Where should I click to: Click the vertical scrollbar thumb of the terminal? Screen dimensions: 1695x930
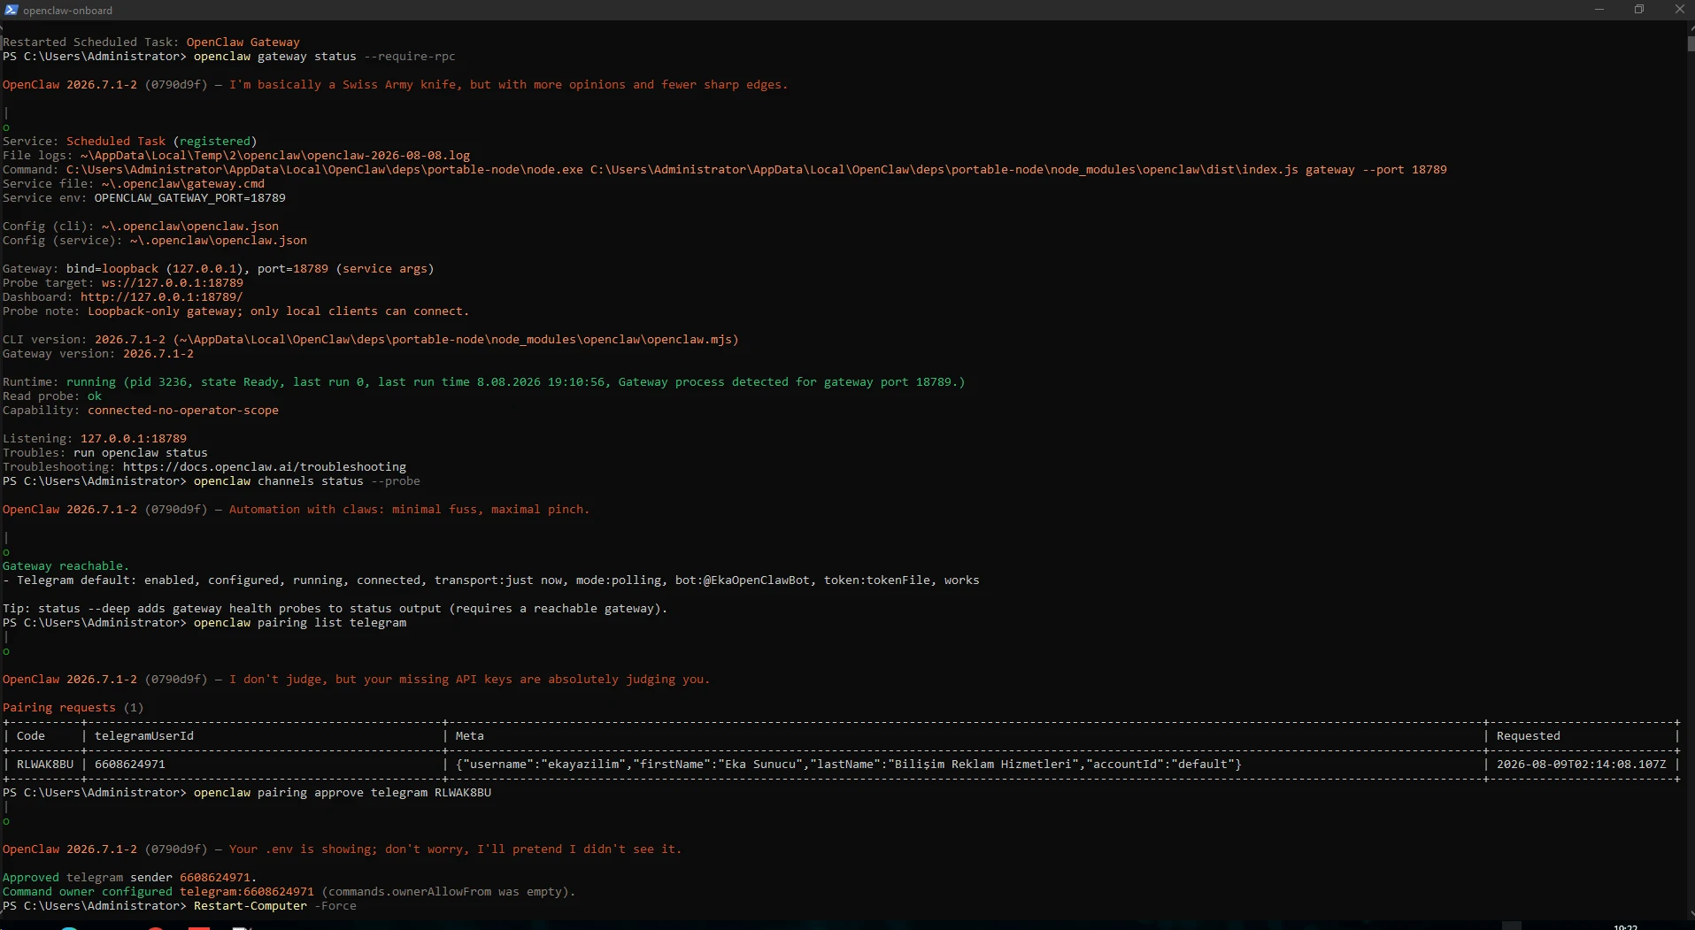pyautogui.click(x=1691, y=43)
